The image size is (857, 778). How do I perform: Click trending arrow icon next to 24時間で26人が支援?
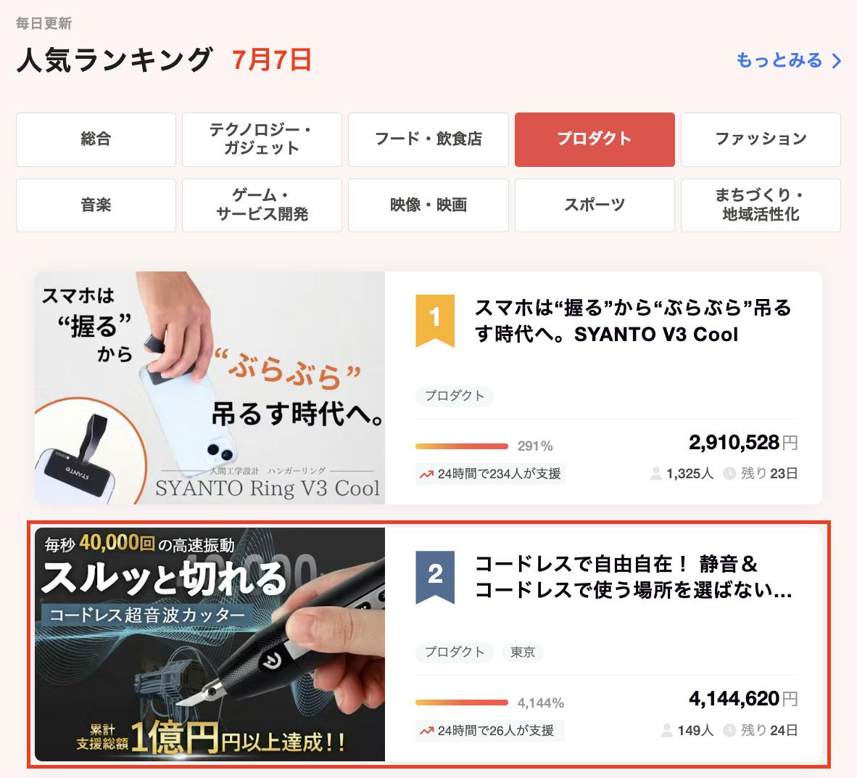click(426, 731)
